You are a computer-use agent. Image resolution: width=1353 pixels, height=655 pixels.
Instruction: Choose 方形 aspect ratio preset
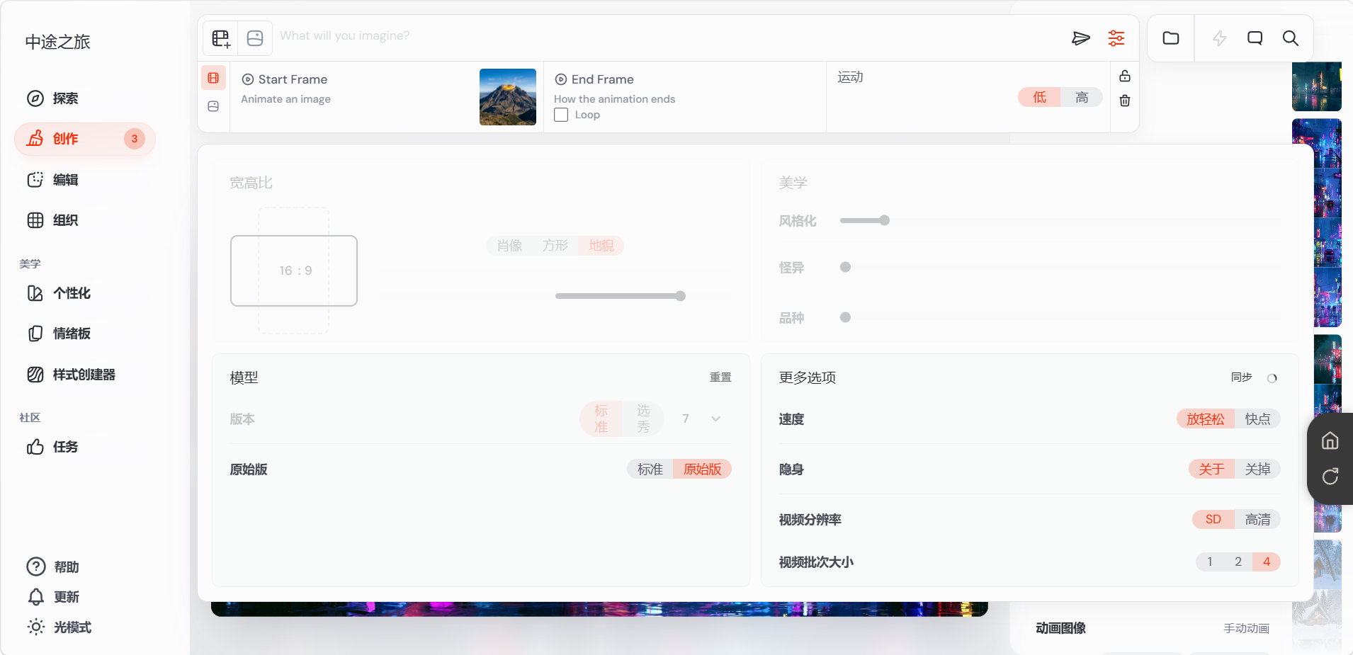pyautogui.click(x=555, y=246)
